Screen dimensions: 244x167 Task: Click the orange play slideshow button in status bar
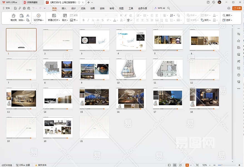coord(187,165)
